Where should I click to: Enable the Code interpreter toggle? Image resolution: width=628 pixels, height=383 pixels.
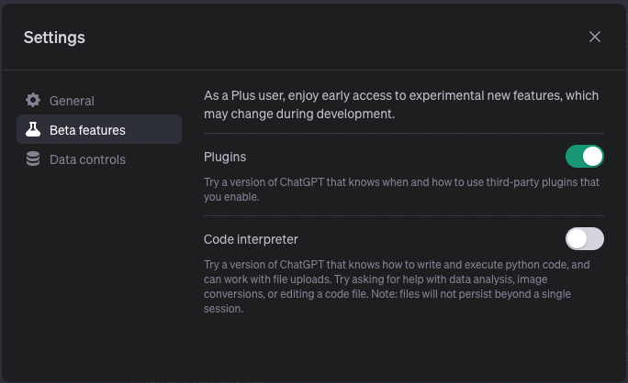tap(584, 238)
